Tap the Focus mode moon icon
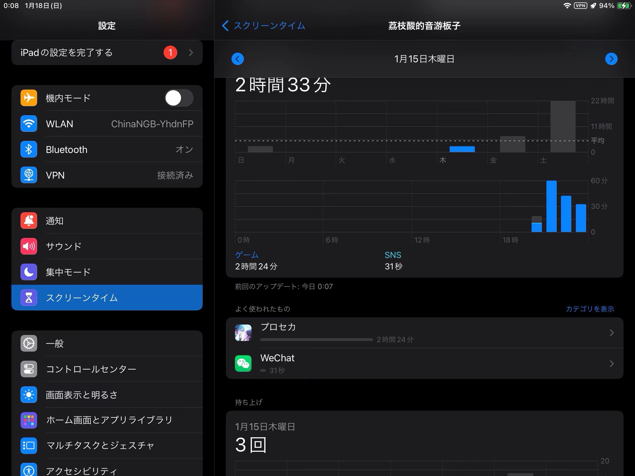The height and width of the screenshot is (476, 635). pyautogui.click(x=29, y=272)
